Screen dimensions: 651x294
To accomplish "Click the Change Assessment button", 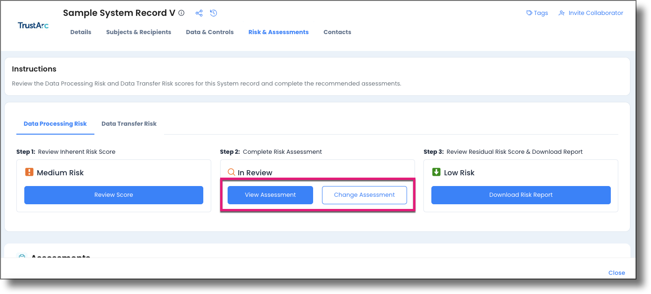I will click(364, 195).
